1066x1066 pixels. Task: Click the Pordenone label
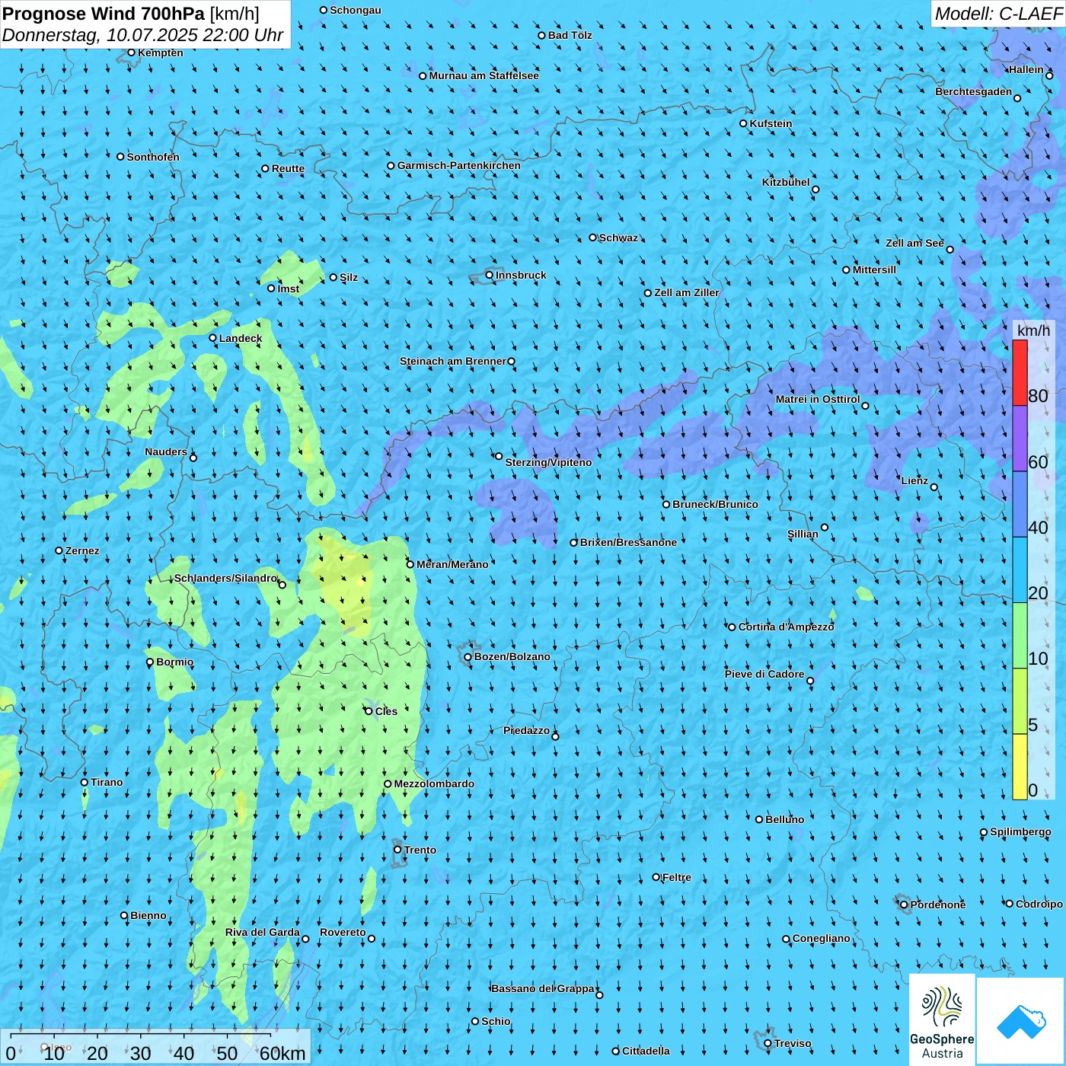coord(938,905)
